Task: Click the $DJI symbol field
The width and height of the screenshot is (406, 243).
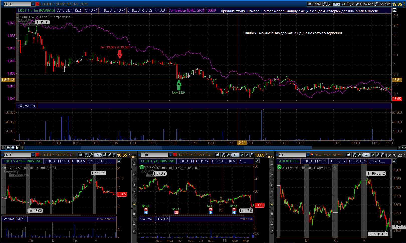Action: (292, 155)
